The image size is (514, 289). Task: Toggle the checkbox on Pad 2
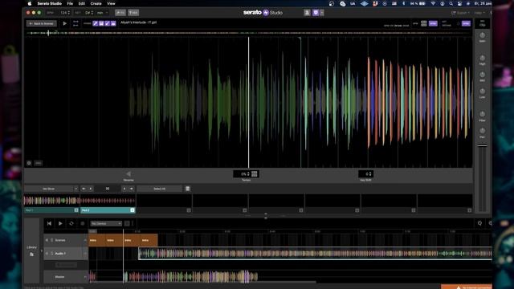point(133,210)
